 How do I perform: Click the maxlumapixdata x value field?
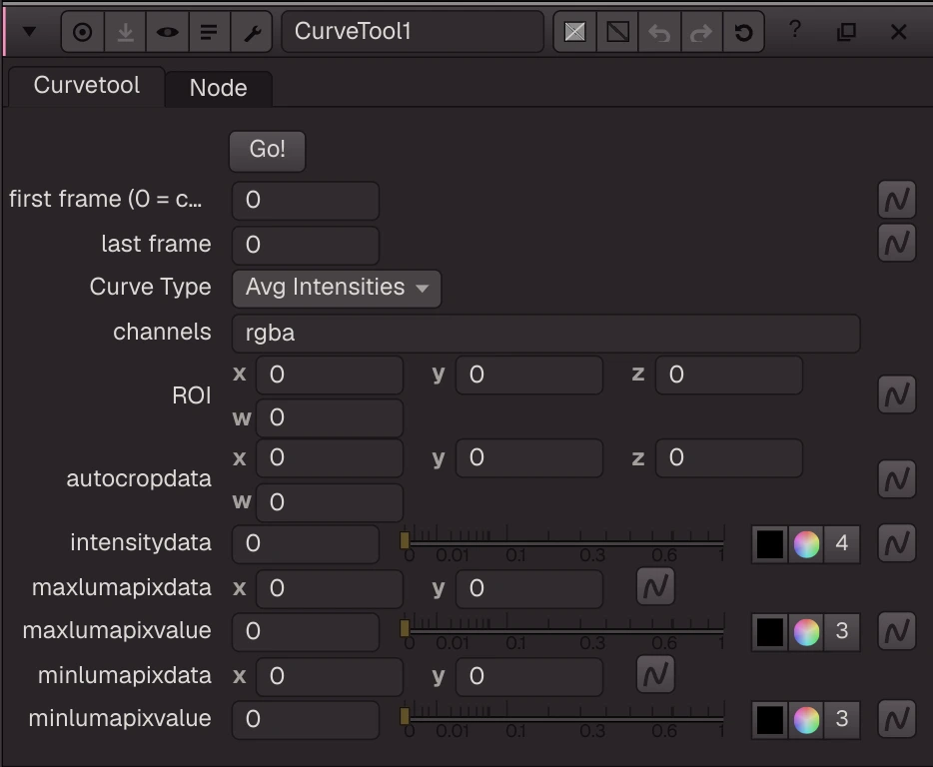(x=330, y=589)
